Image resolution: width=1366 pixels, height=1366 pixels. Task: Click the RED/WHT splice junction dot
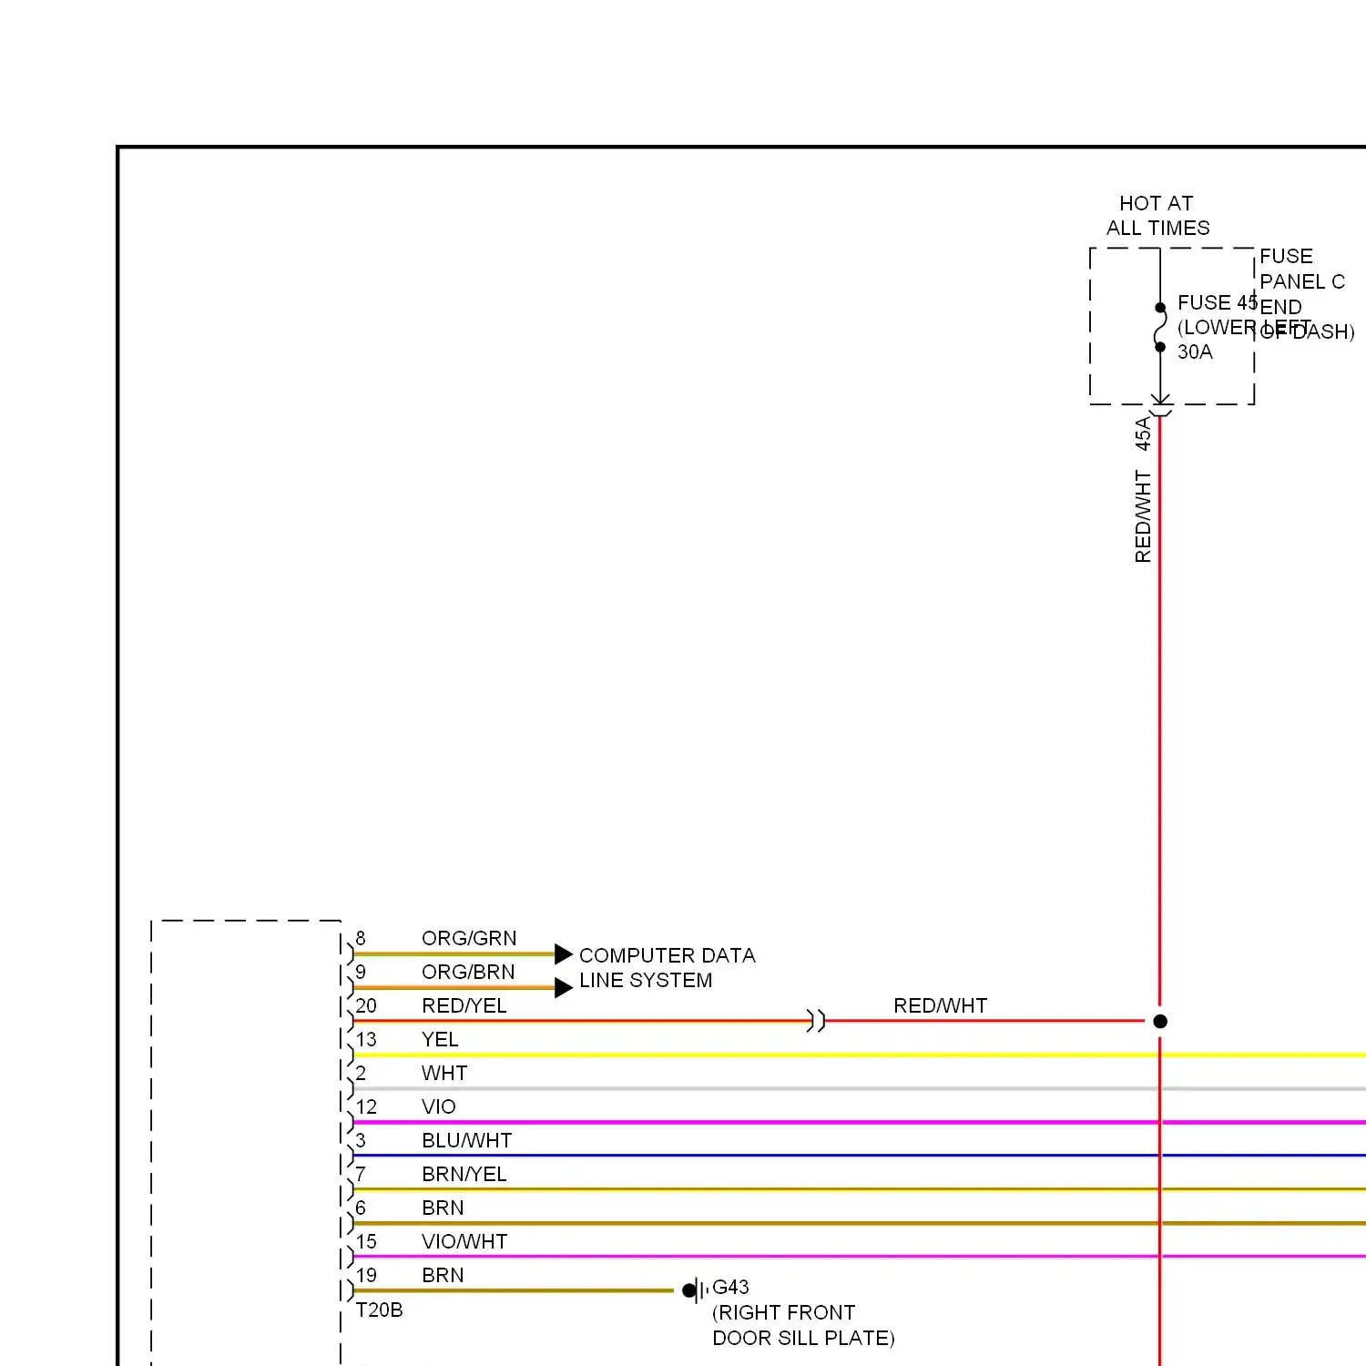click(x=1160, y=1021)
